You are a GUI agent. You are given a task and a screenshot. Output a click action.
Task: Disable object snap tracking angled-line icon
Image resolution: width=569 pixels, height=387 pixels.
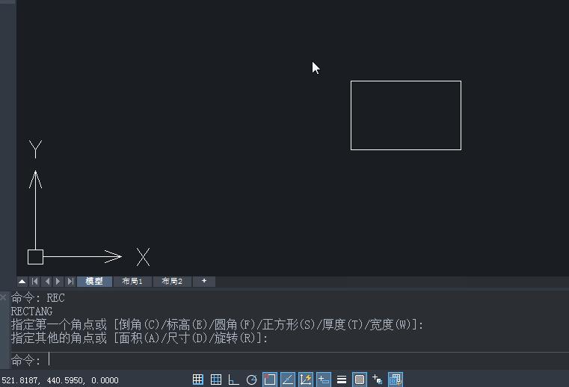(288, 380)
